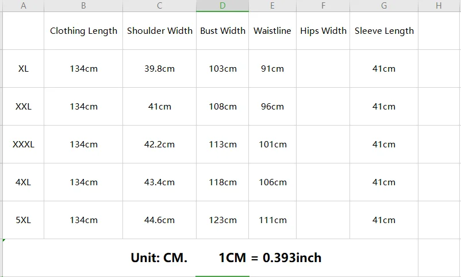Click the merged Unit: CM note cell

pyautogui.click(x=210, y=258)
